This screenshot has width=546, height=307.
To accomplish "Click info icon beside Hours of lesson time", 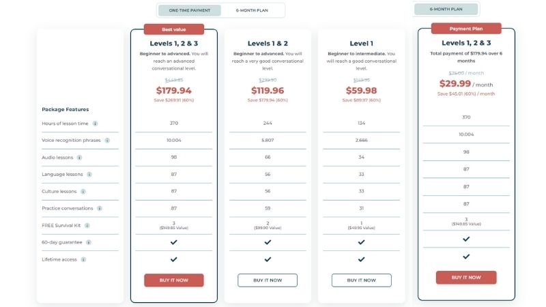I will pyautogui.click(x=95, y=123).
